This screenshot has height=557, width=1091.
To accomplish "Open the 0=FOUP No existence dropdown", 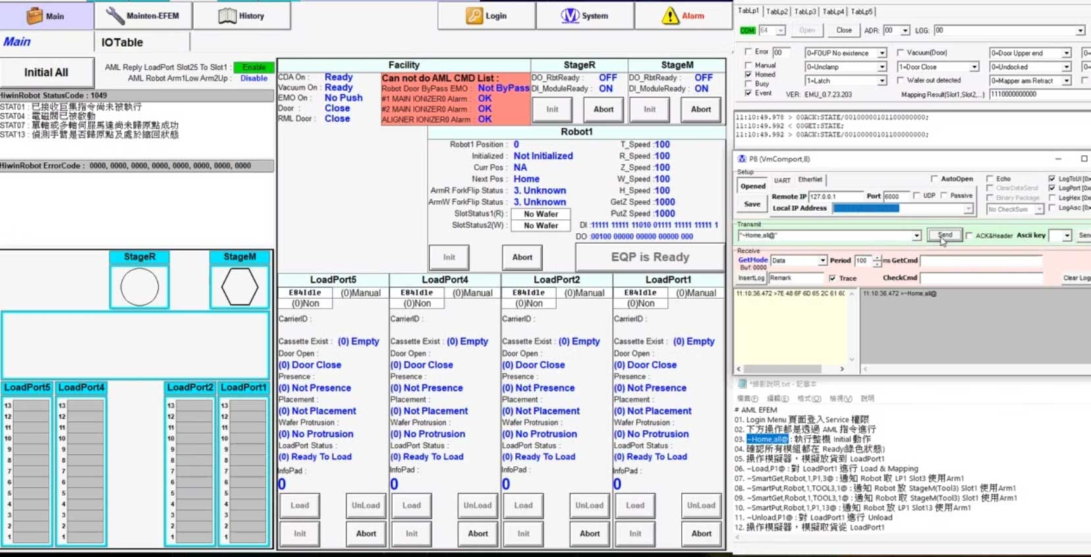I will pos(882,53).
